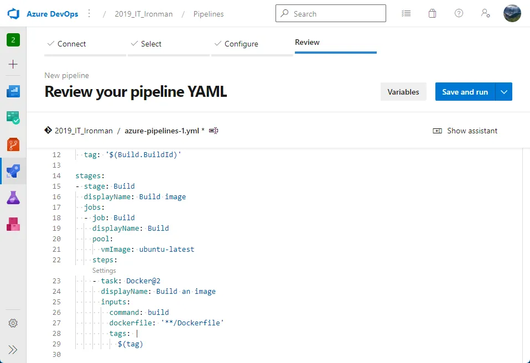Go back to the Configure step
The width and height of the screenshot is (530, 363).
[242, 44]
